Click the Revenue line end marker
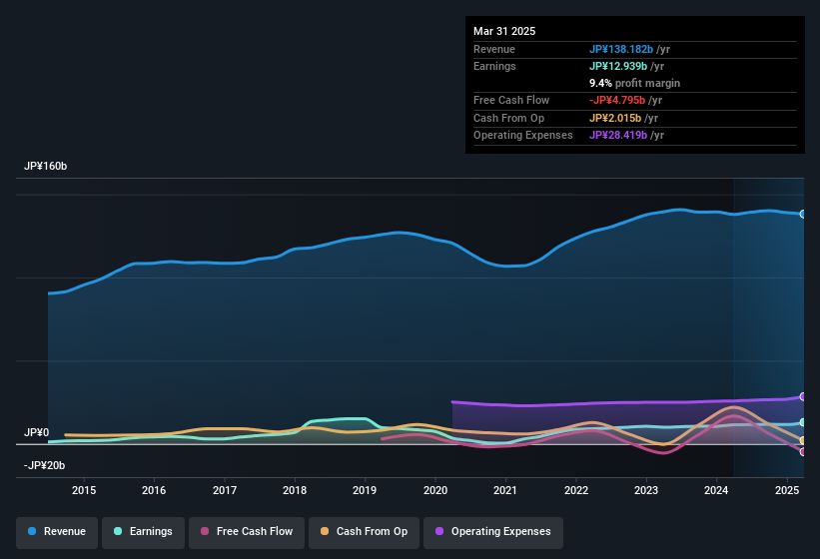Viewport: 820px width, 559px height. (803, 215)
